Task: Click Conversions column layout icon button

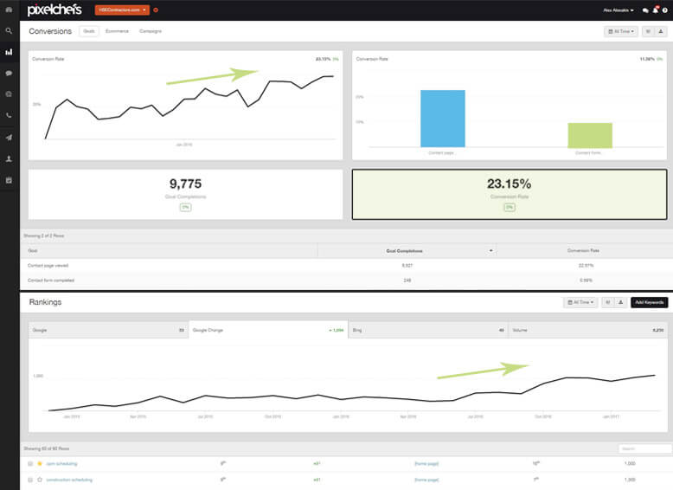Action: pyautogui.click(x=648, y=31)
